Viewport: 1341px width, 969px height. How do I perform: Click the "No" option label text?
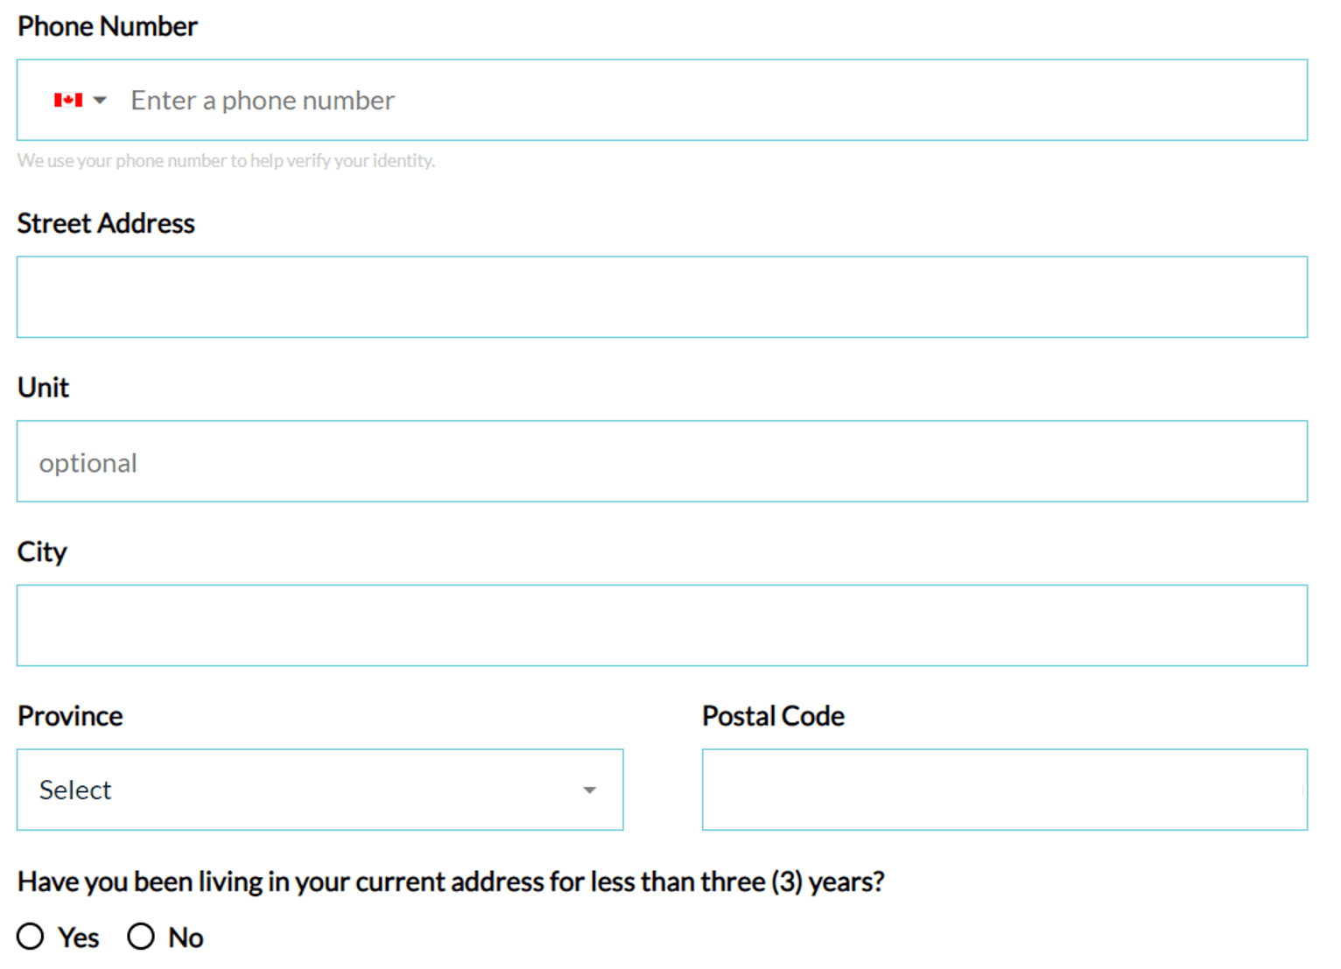coord(186,937)
